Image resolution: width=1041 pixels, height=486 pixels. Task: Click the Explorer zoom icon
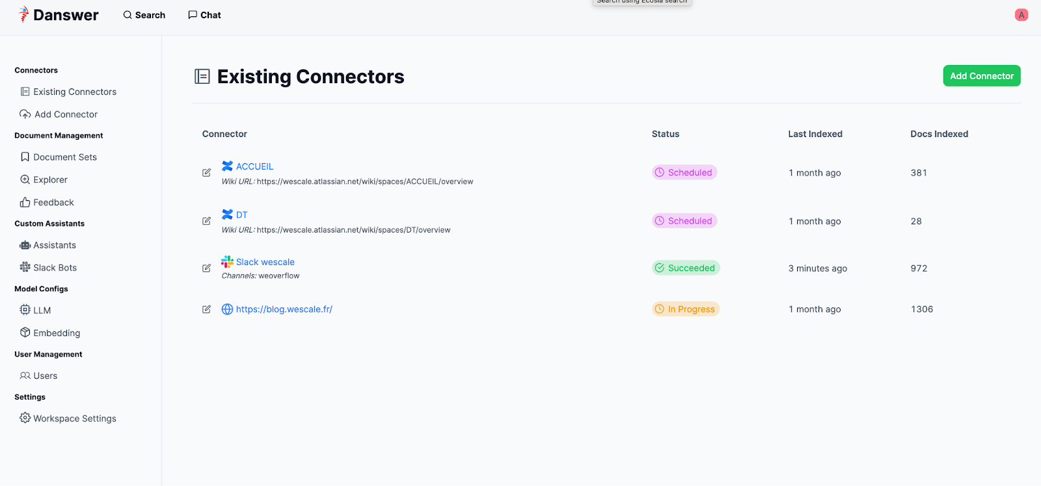(x=25, y=179)
